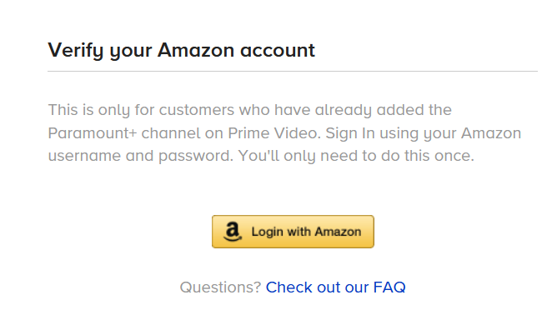Click "You'll only need to do this once" sentence
The height and width of the screenshot is (335, 557).
tap(368, 156)
